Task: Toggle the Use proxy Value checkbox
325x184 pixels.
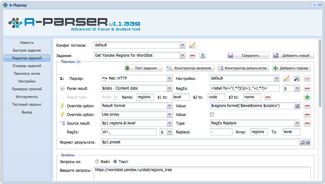Action: point(212,115)
